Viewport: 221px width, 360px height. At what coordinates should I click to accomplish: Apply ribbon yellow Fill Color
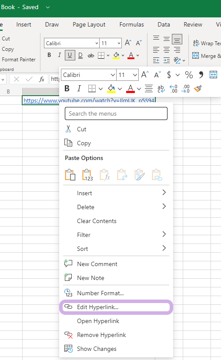(x=116, y=55)
